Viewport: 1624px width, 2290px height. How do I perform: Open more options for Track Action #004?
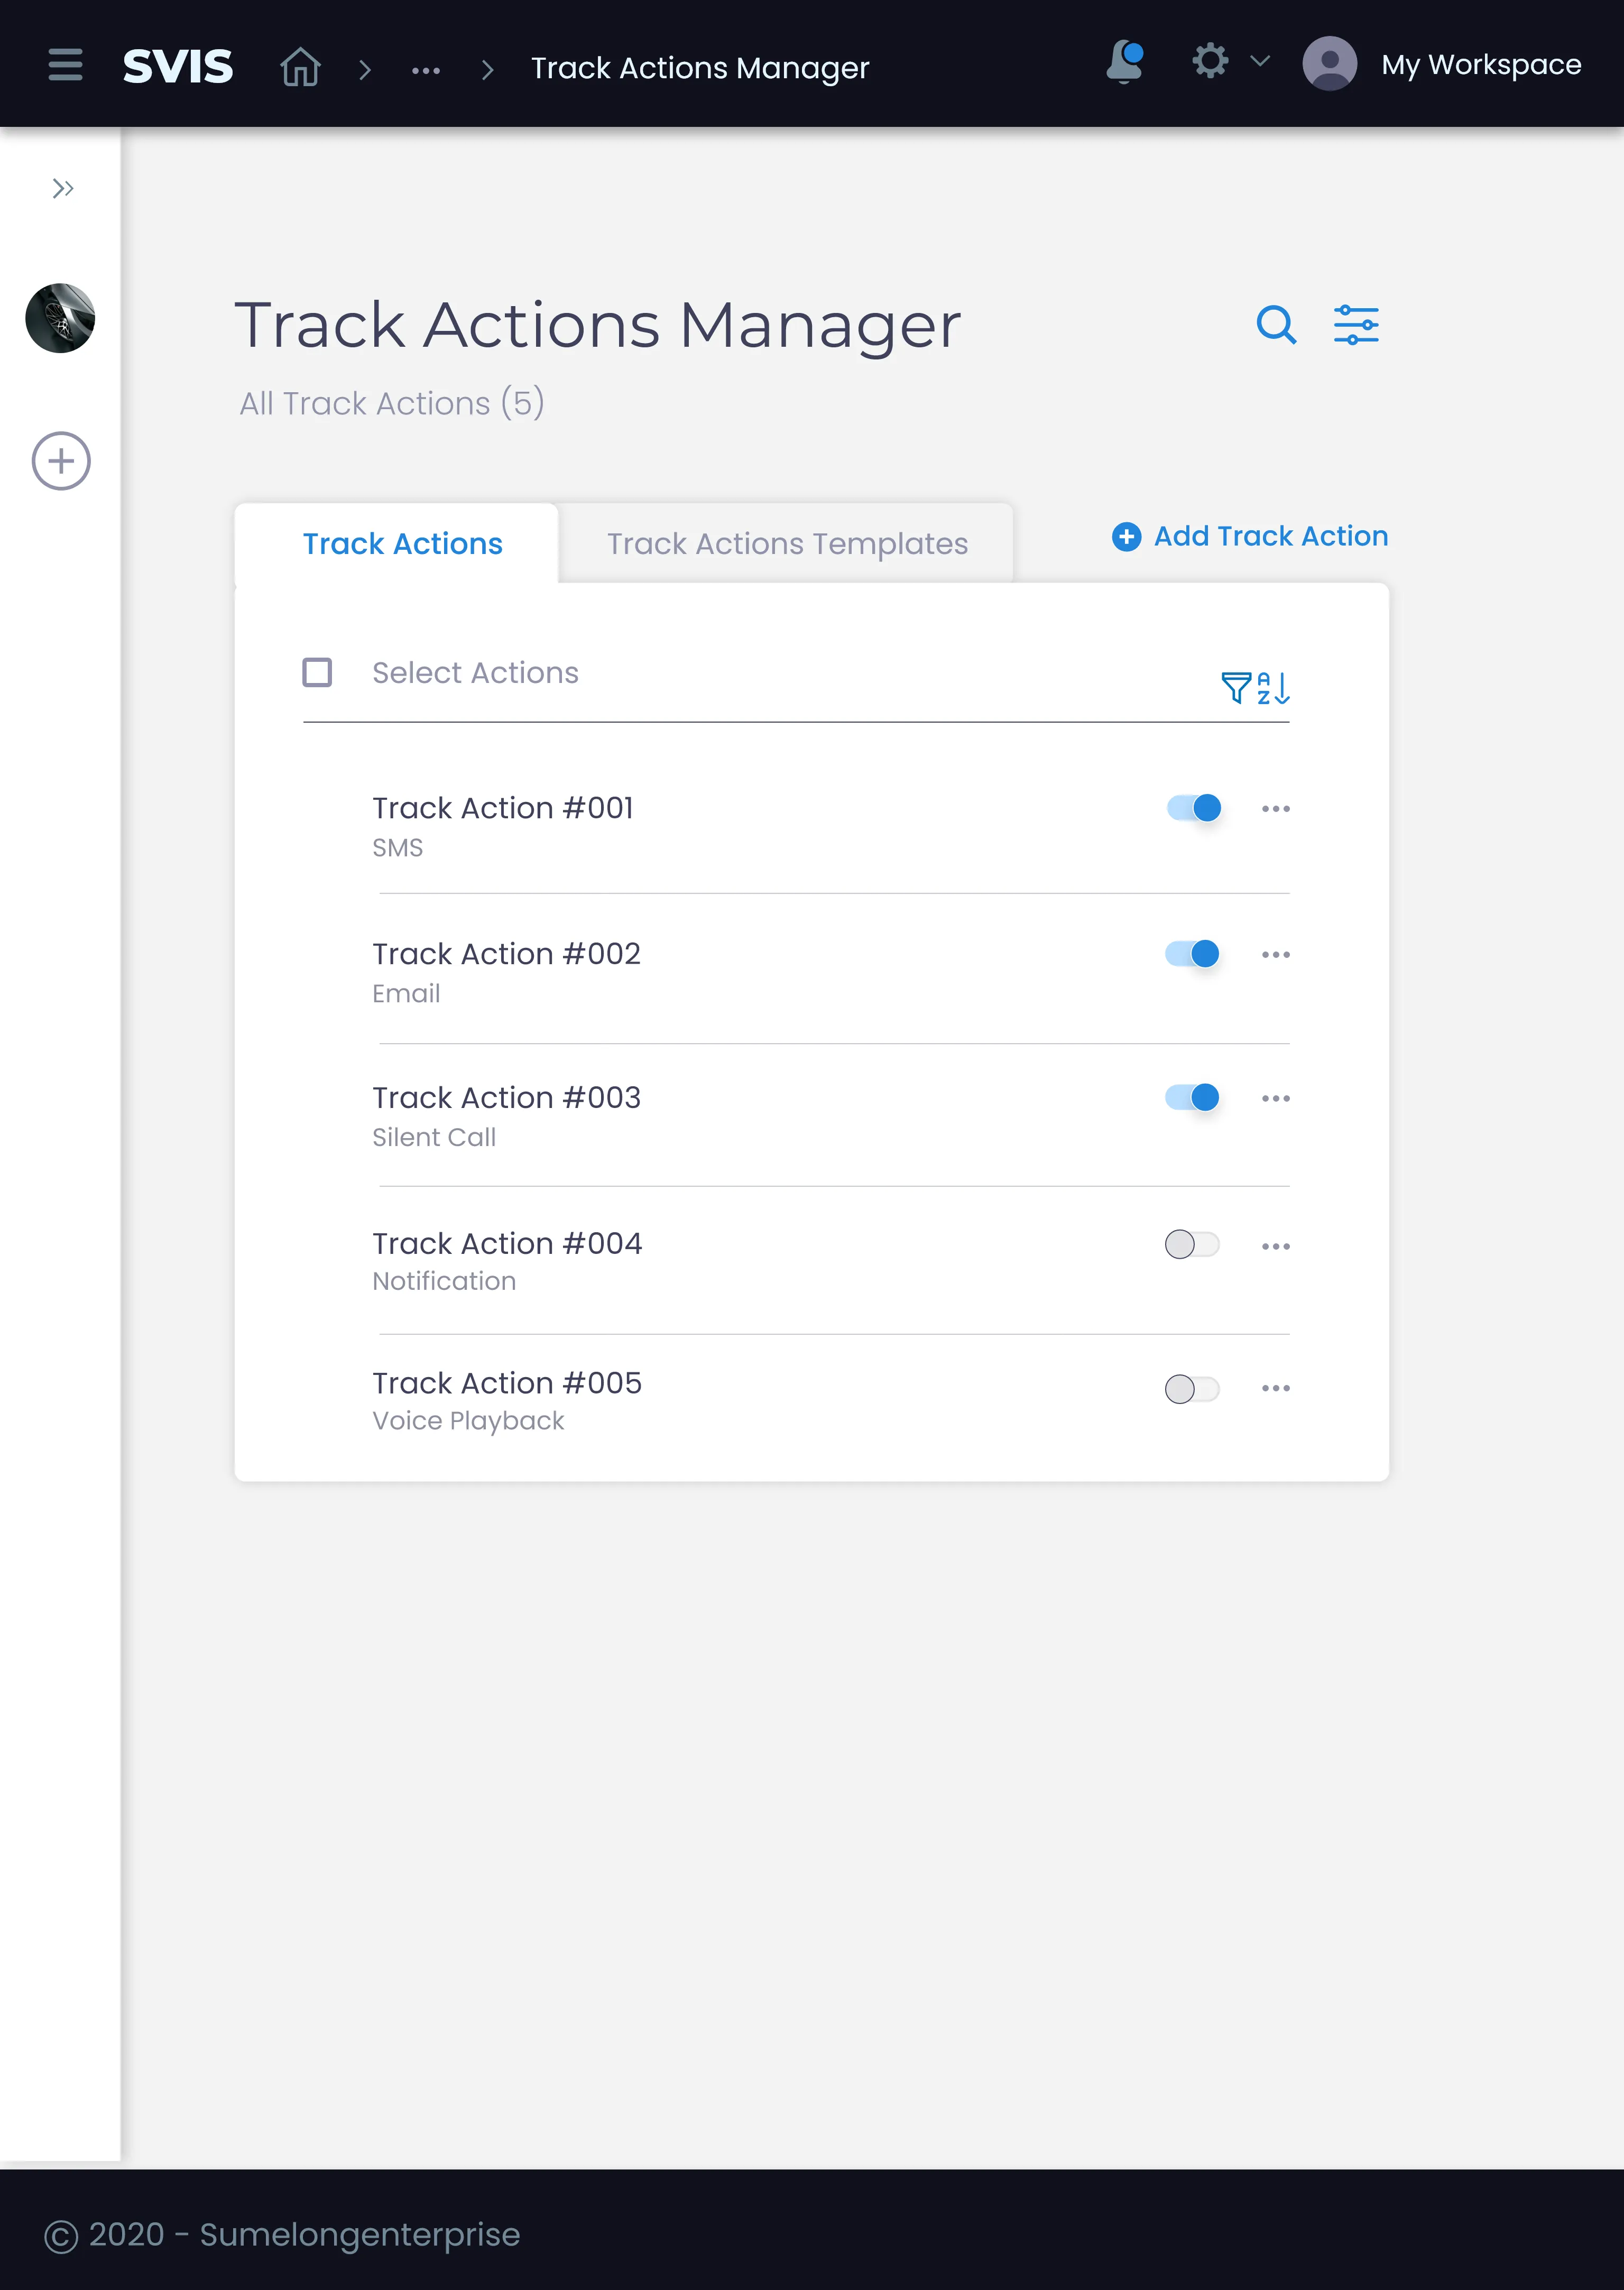tap(1276, 1246)
